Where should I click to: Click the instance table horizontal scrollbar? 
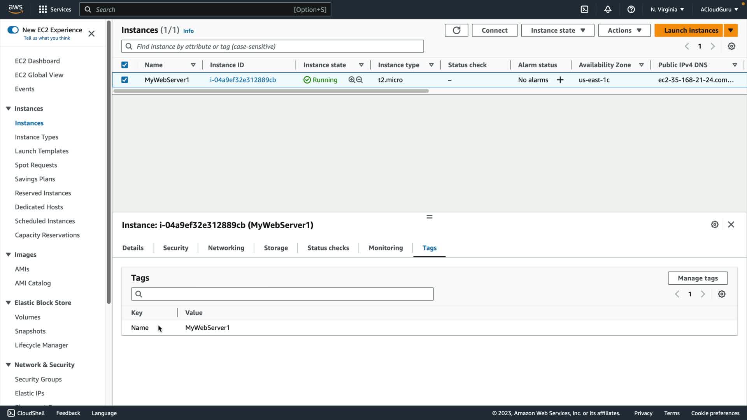coord(271,91)
